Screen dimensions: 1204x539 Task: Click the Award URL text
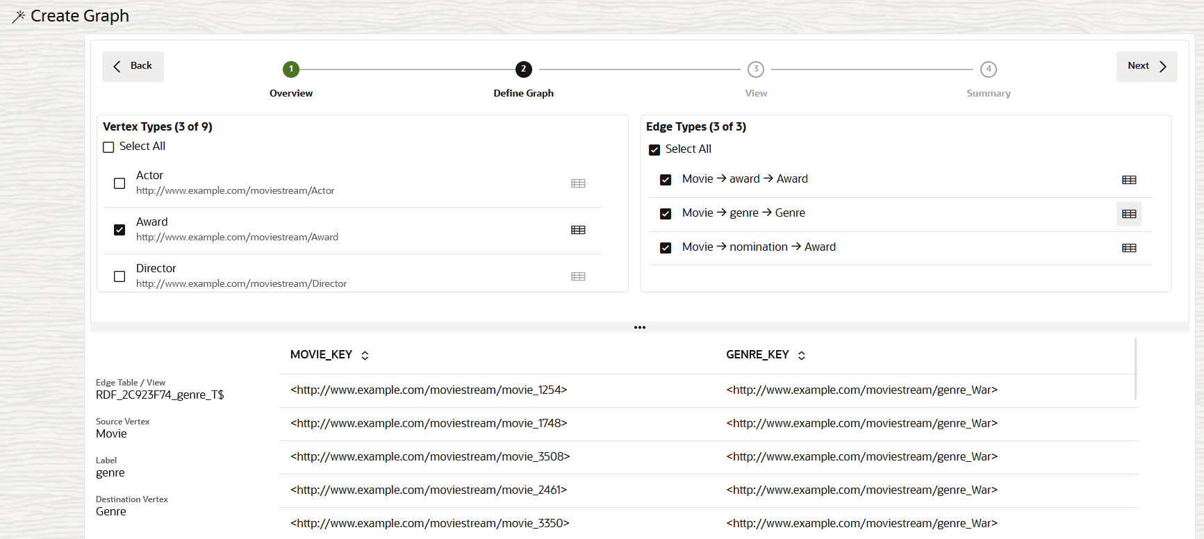[x=237, y=238]
